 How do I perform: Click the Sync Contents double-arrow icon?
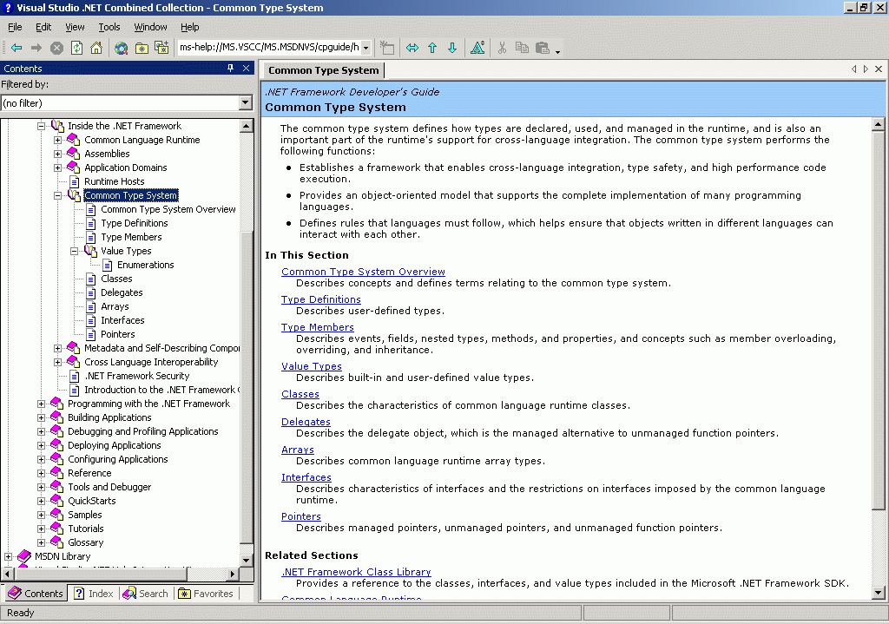(412, 49)
